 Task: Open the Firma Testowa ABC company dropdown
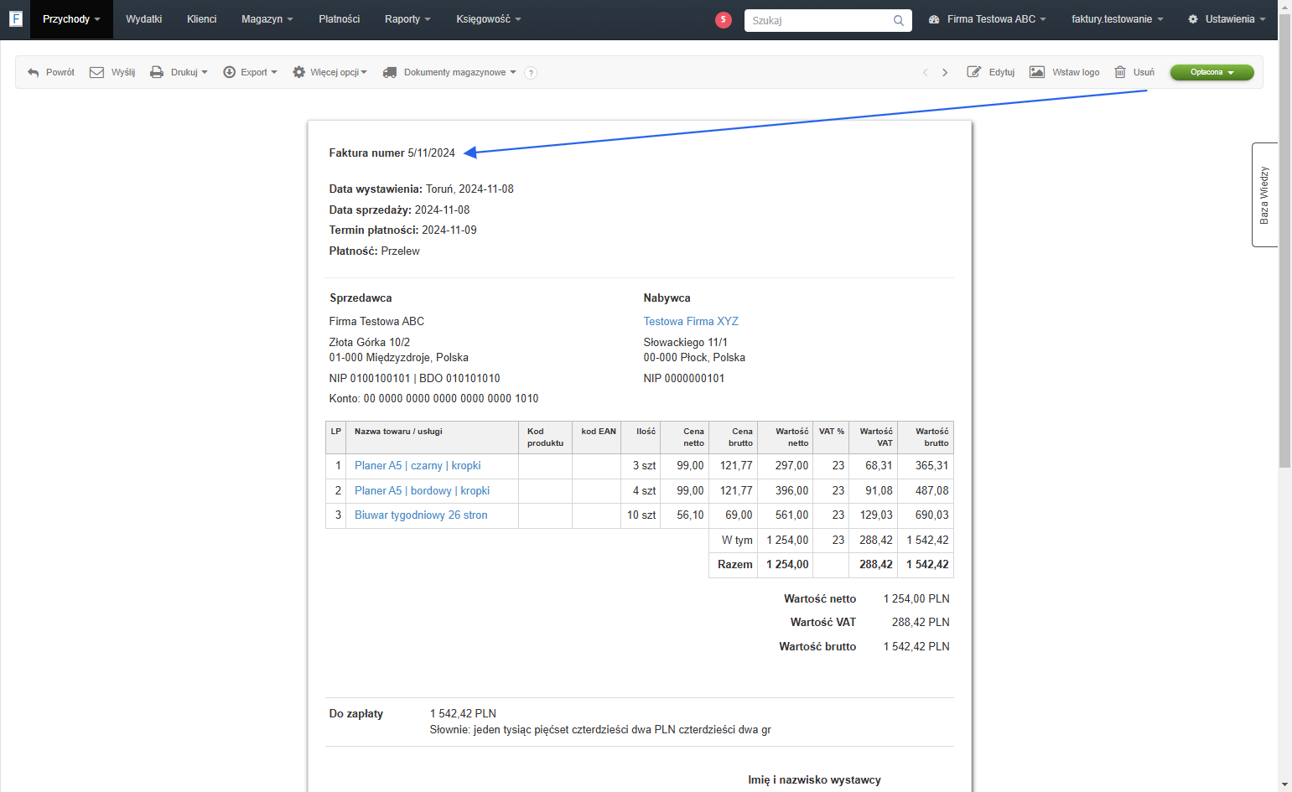tap(988, 19)
